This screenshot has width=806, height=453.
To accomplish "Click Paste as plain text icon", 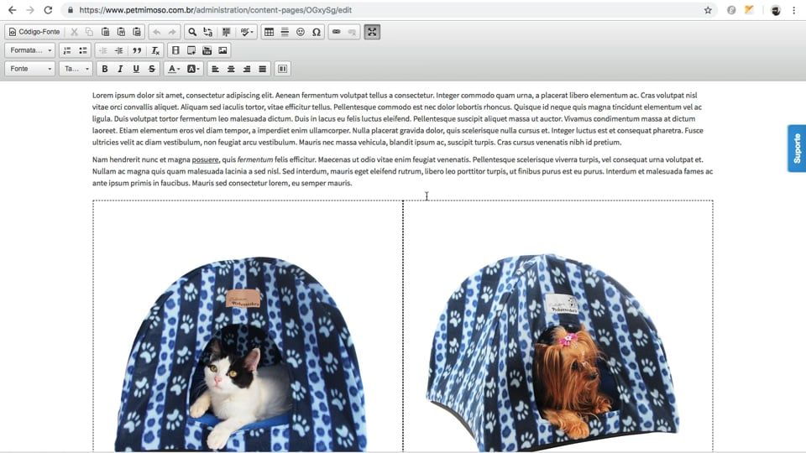I will 121,32.
